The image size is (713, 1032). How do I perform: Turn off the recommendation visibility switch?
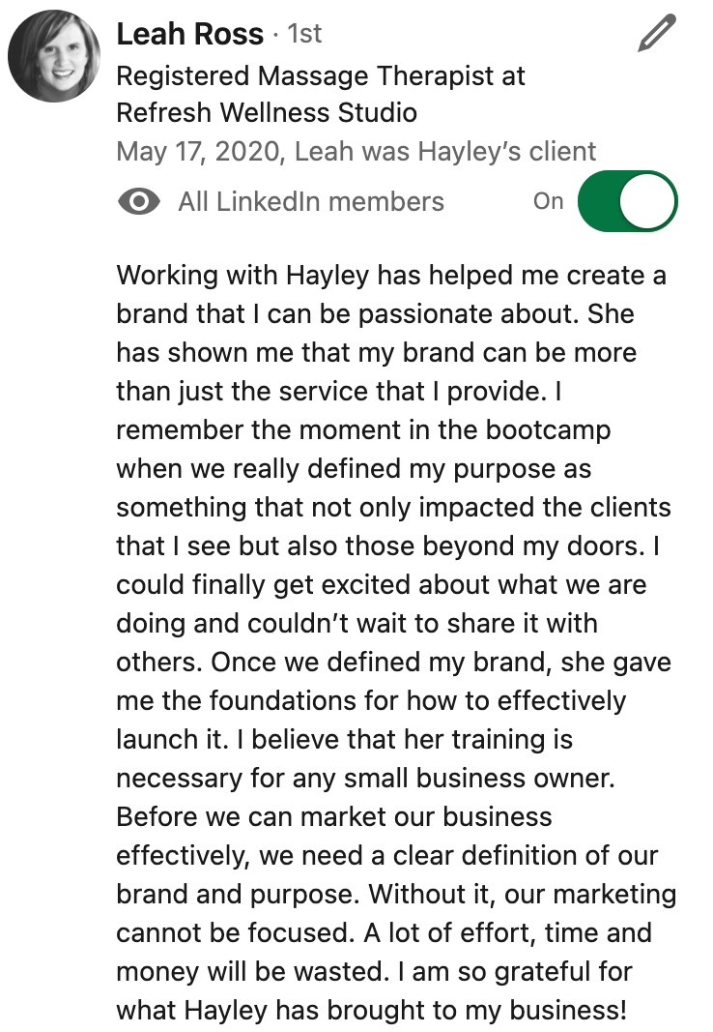(628, 201)
